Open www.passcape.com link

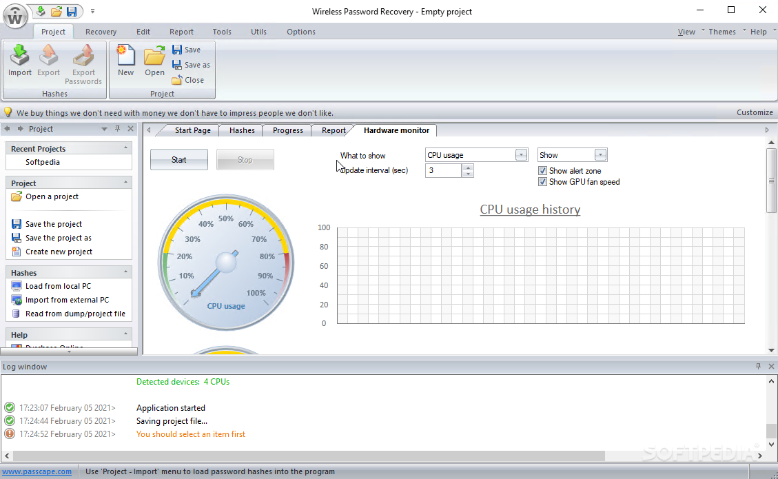(37, 471)
